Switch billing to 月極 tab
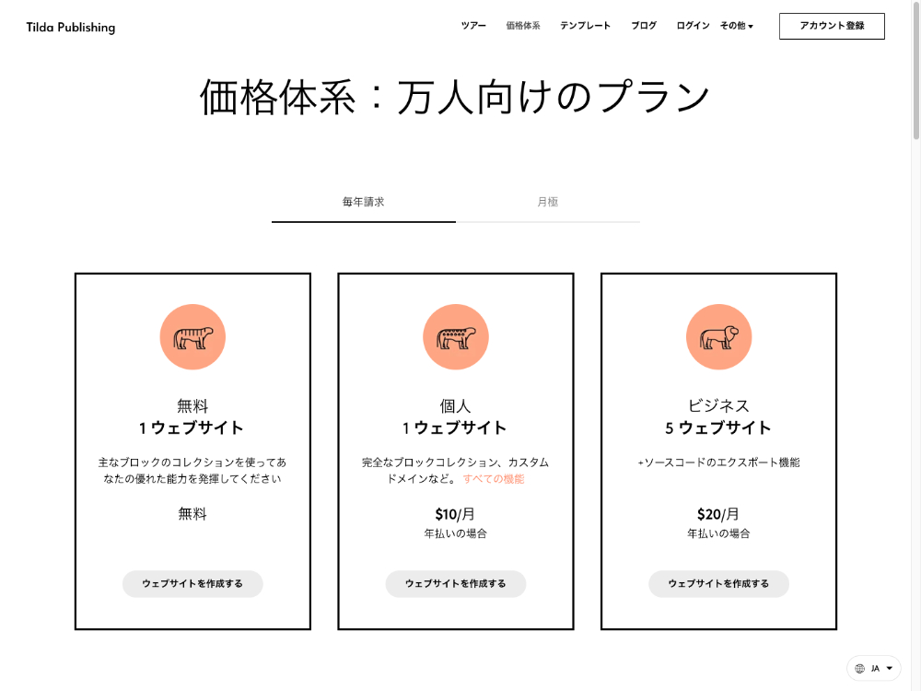Screen dimensions: 921x691 tap(548, 202)
